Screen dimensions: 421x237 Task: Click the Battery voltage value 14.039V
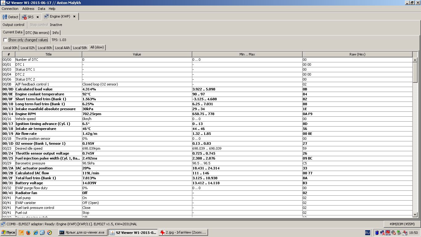pyautogui.click(x=89, y=183)
